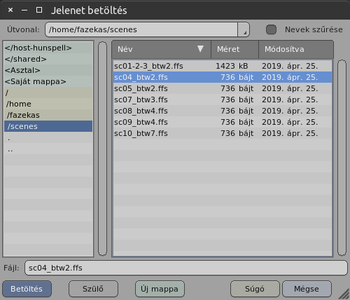Select file sc01-2-3_btw2.ffs

coord(223,66)
